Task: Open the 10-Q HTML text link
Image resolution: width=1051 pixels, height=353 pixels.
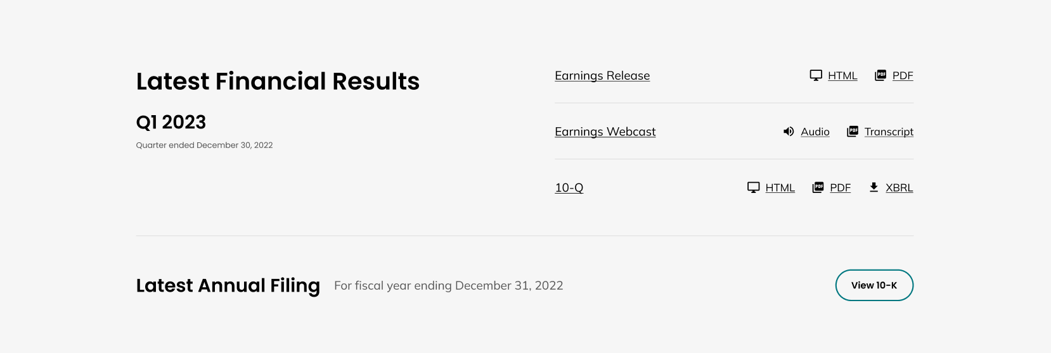Action: (x=780, y=188)
